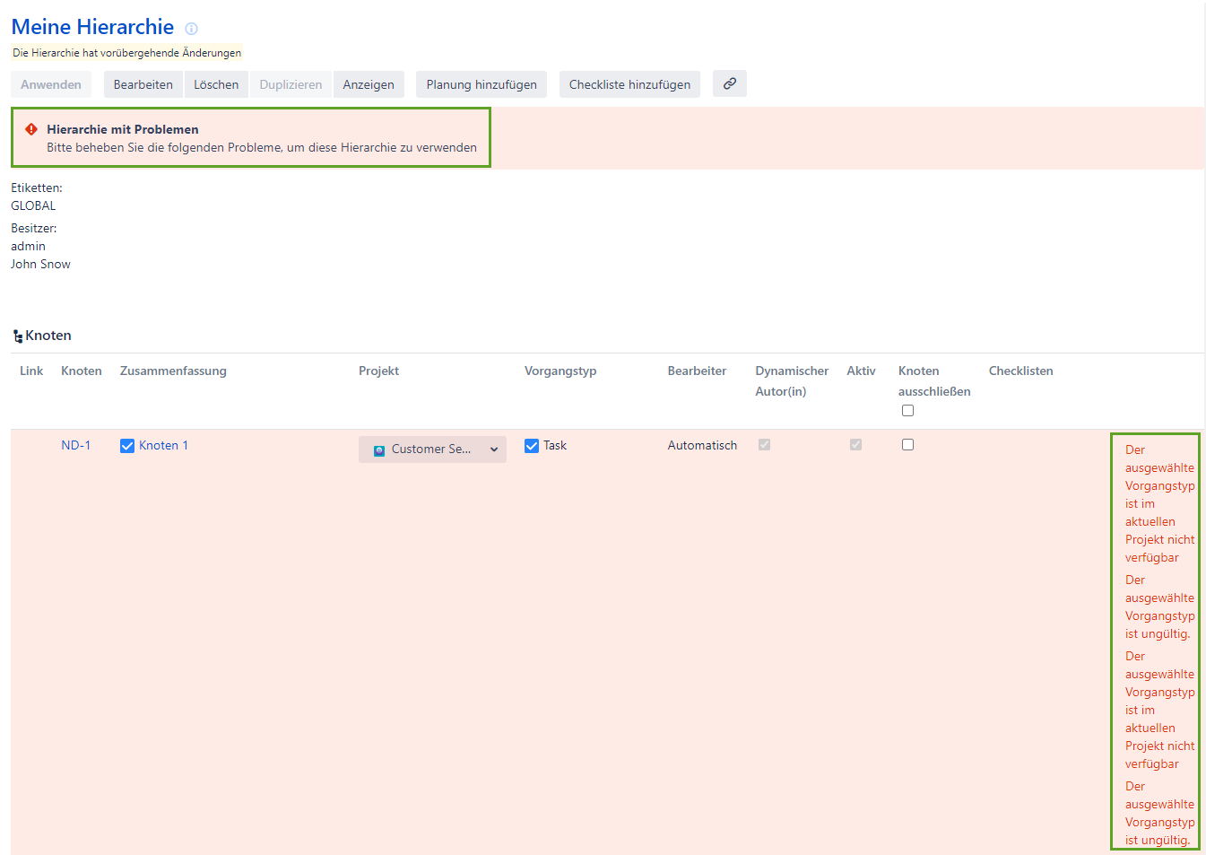Screen dimensions: 1206x855
Task: Click the project dropdown chevron arrow
Action: tap(494, 450)
